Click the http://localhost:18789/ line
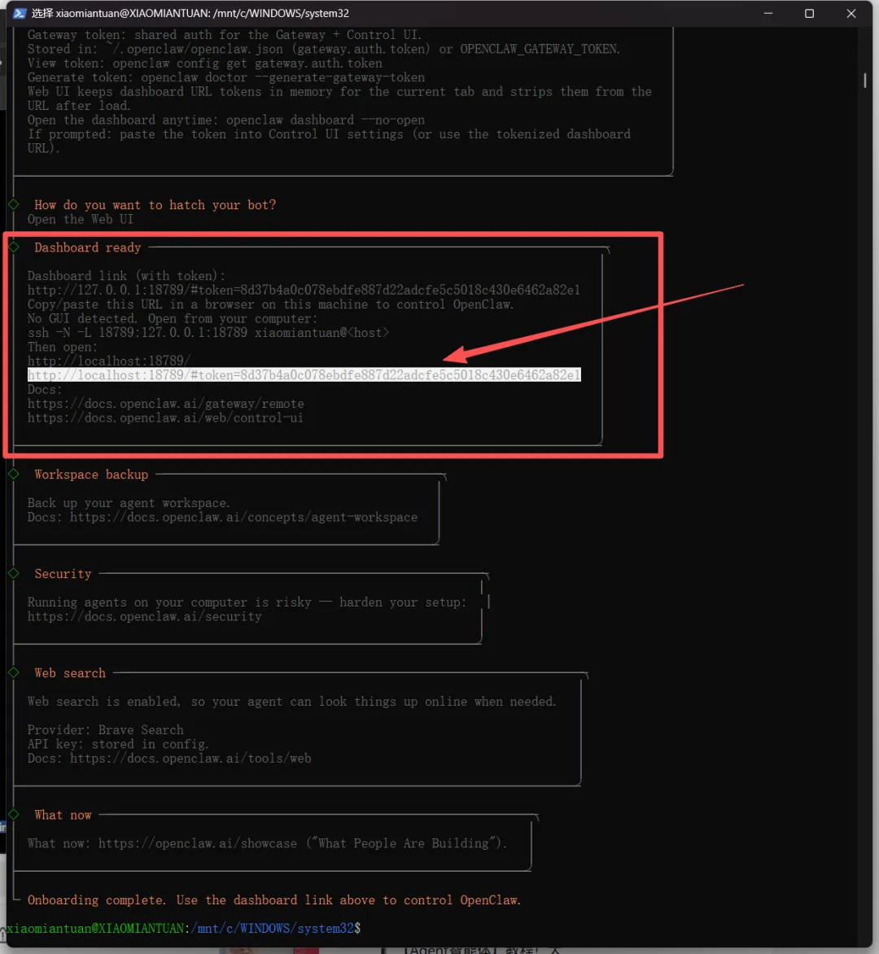Viewport: 879px width, 954px height. [x=109, y=361]
